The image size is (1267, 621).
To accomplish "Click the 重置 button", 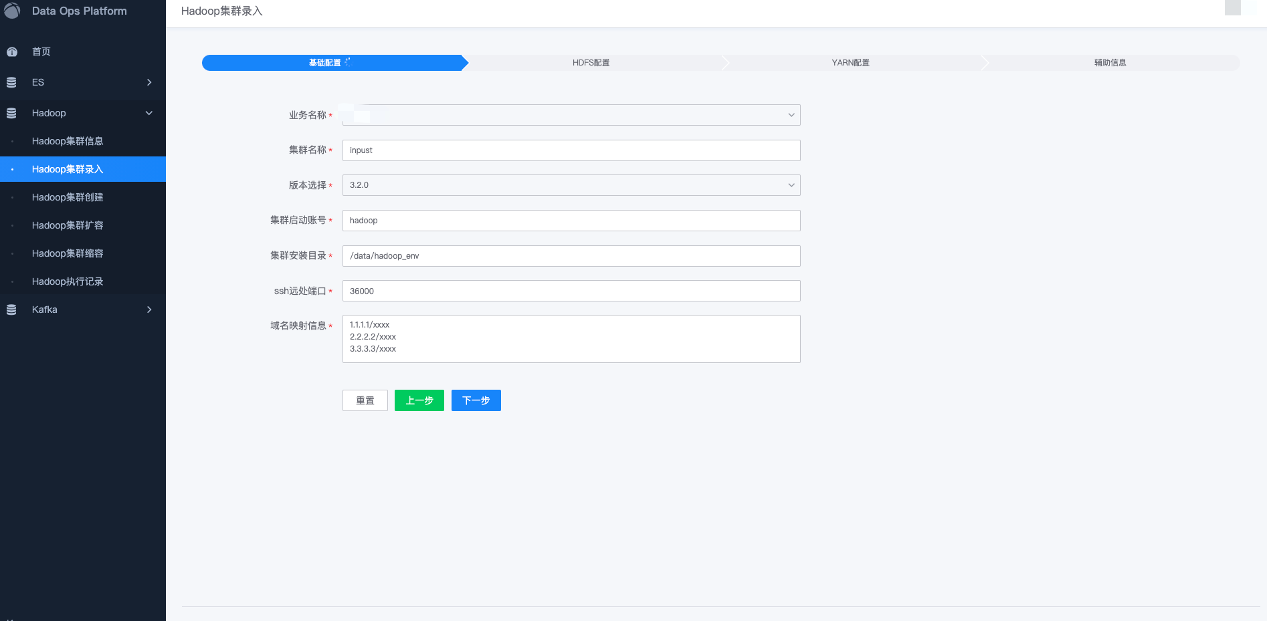I will [x=365, y=400].
